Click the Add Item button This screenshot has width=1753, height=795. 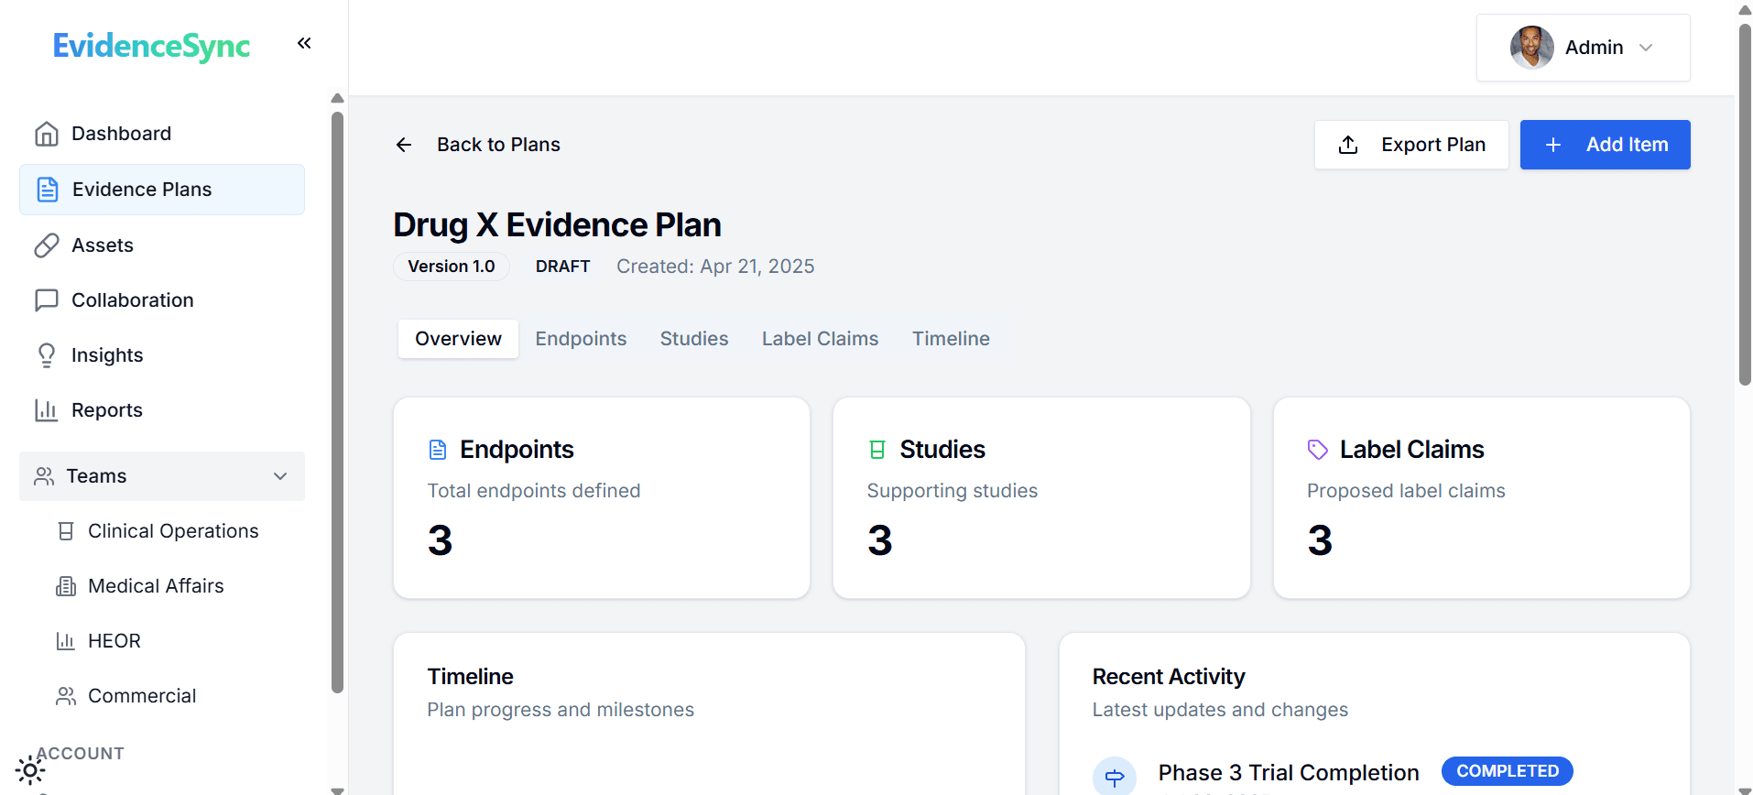[1605, 145]
